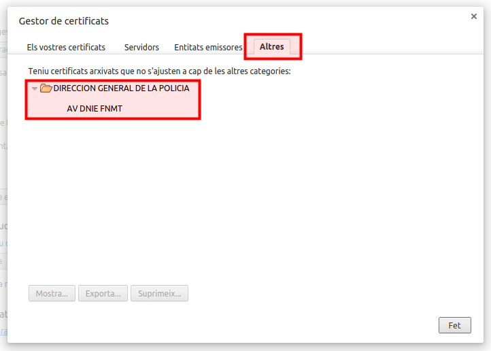Click the 'Teniu certificats arxivats' description text
This screenshot has width=491, height=351.
[159, 71]
